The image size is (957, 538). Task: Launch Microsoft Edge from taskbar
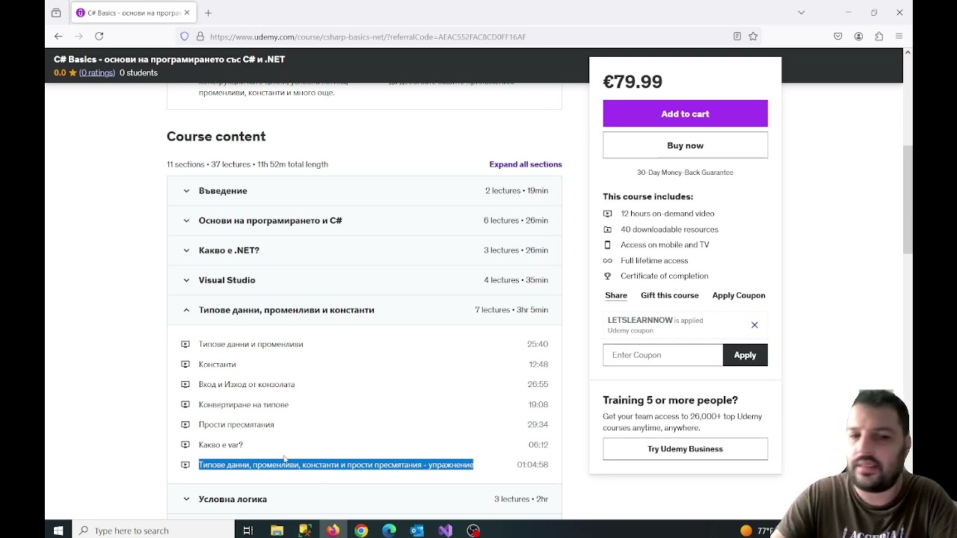390,531
